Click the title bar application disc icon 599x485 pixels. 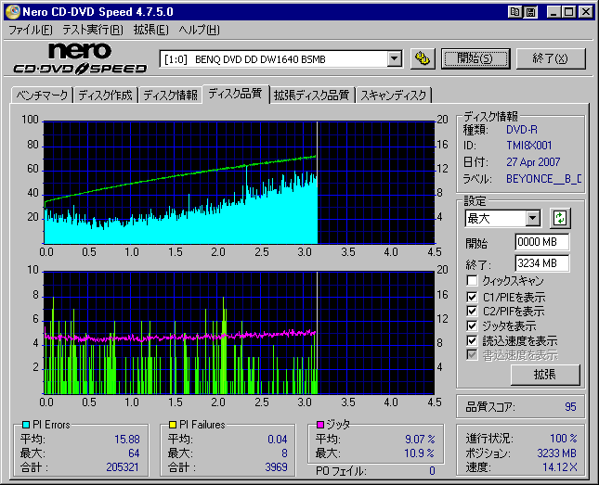[12, 12]
